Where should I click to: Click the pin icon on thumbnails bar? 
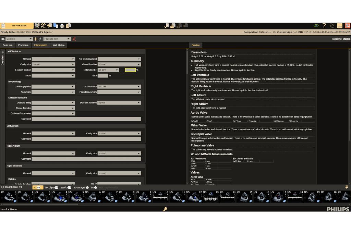pos(347,187)
